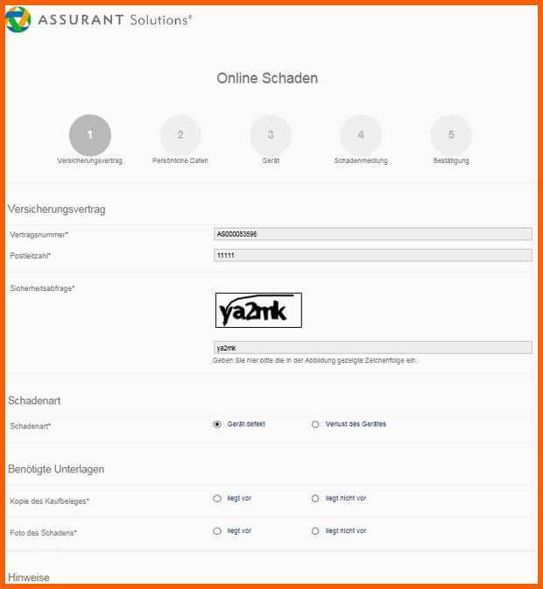The image size is (543, 589).
Task: Choose Verlust des Gerätes radio option
Action: pos(315,424)
